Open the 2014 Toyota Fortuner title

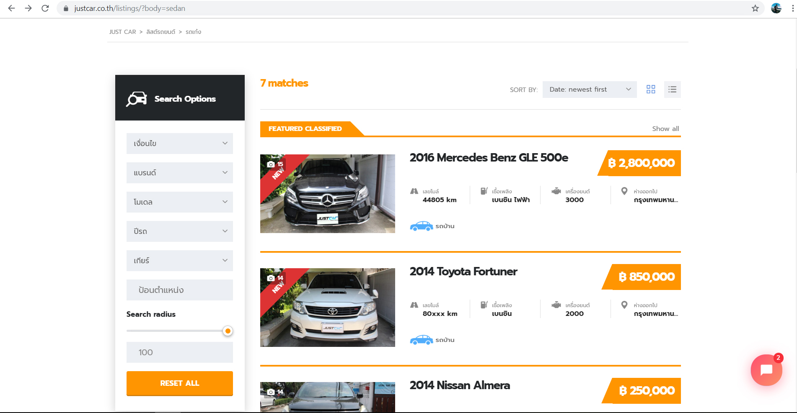tap(463, 272)
